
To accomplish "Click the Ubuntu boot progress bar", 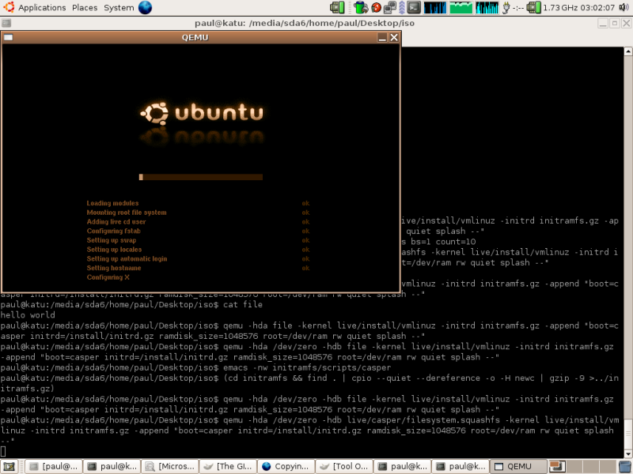I will [201, 177].
